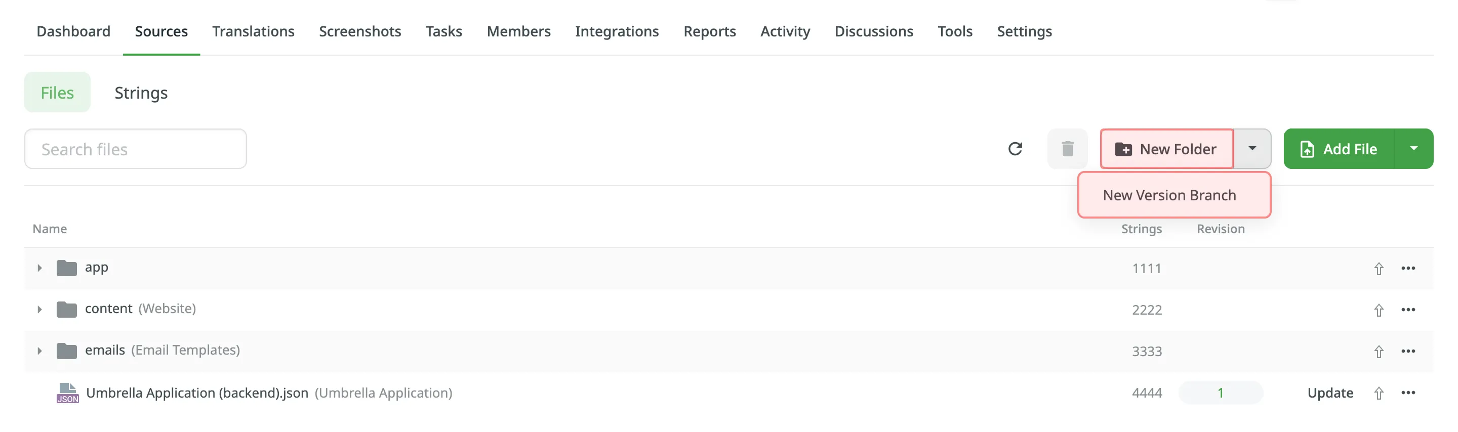The width and height of the screenshot is (1458, 432).
Task: Open three-dot menu for app folder
Action: 1407,268
